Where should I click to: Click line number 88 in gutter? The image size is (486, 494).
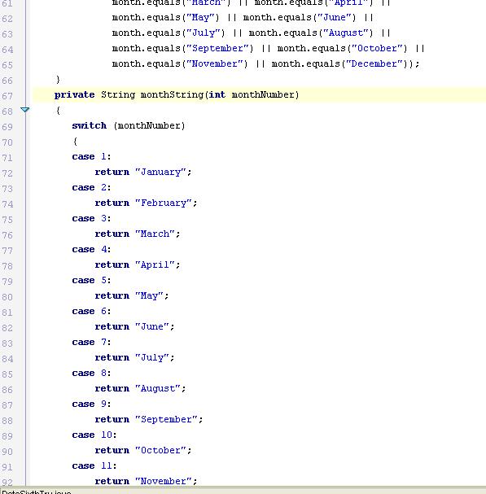(x=7, y=420)
